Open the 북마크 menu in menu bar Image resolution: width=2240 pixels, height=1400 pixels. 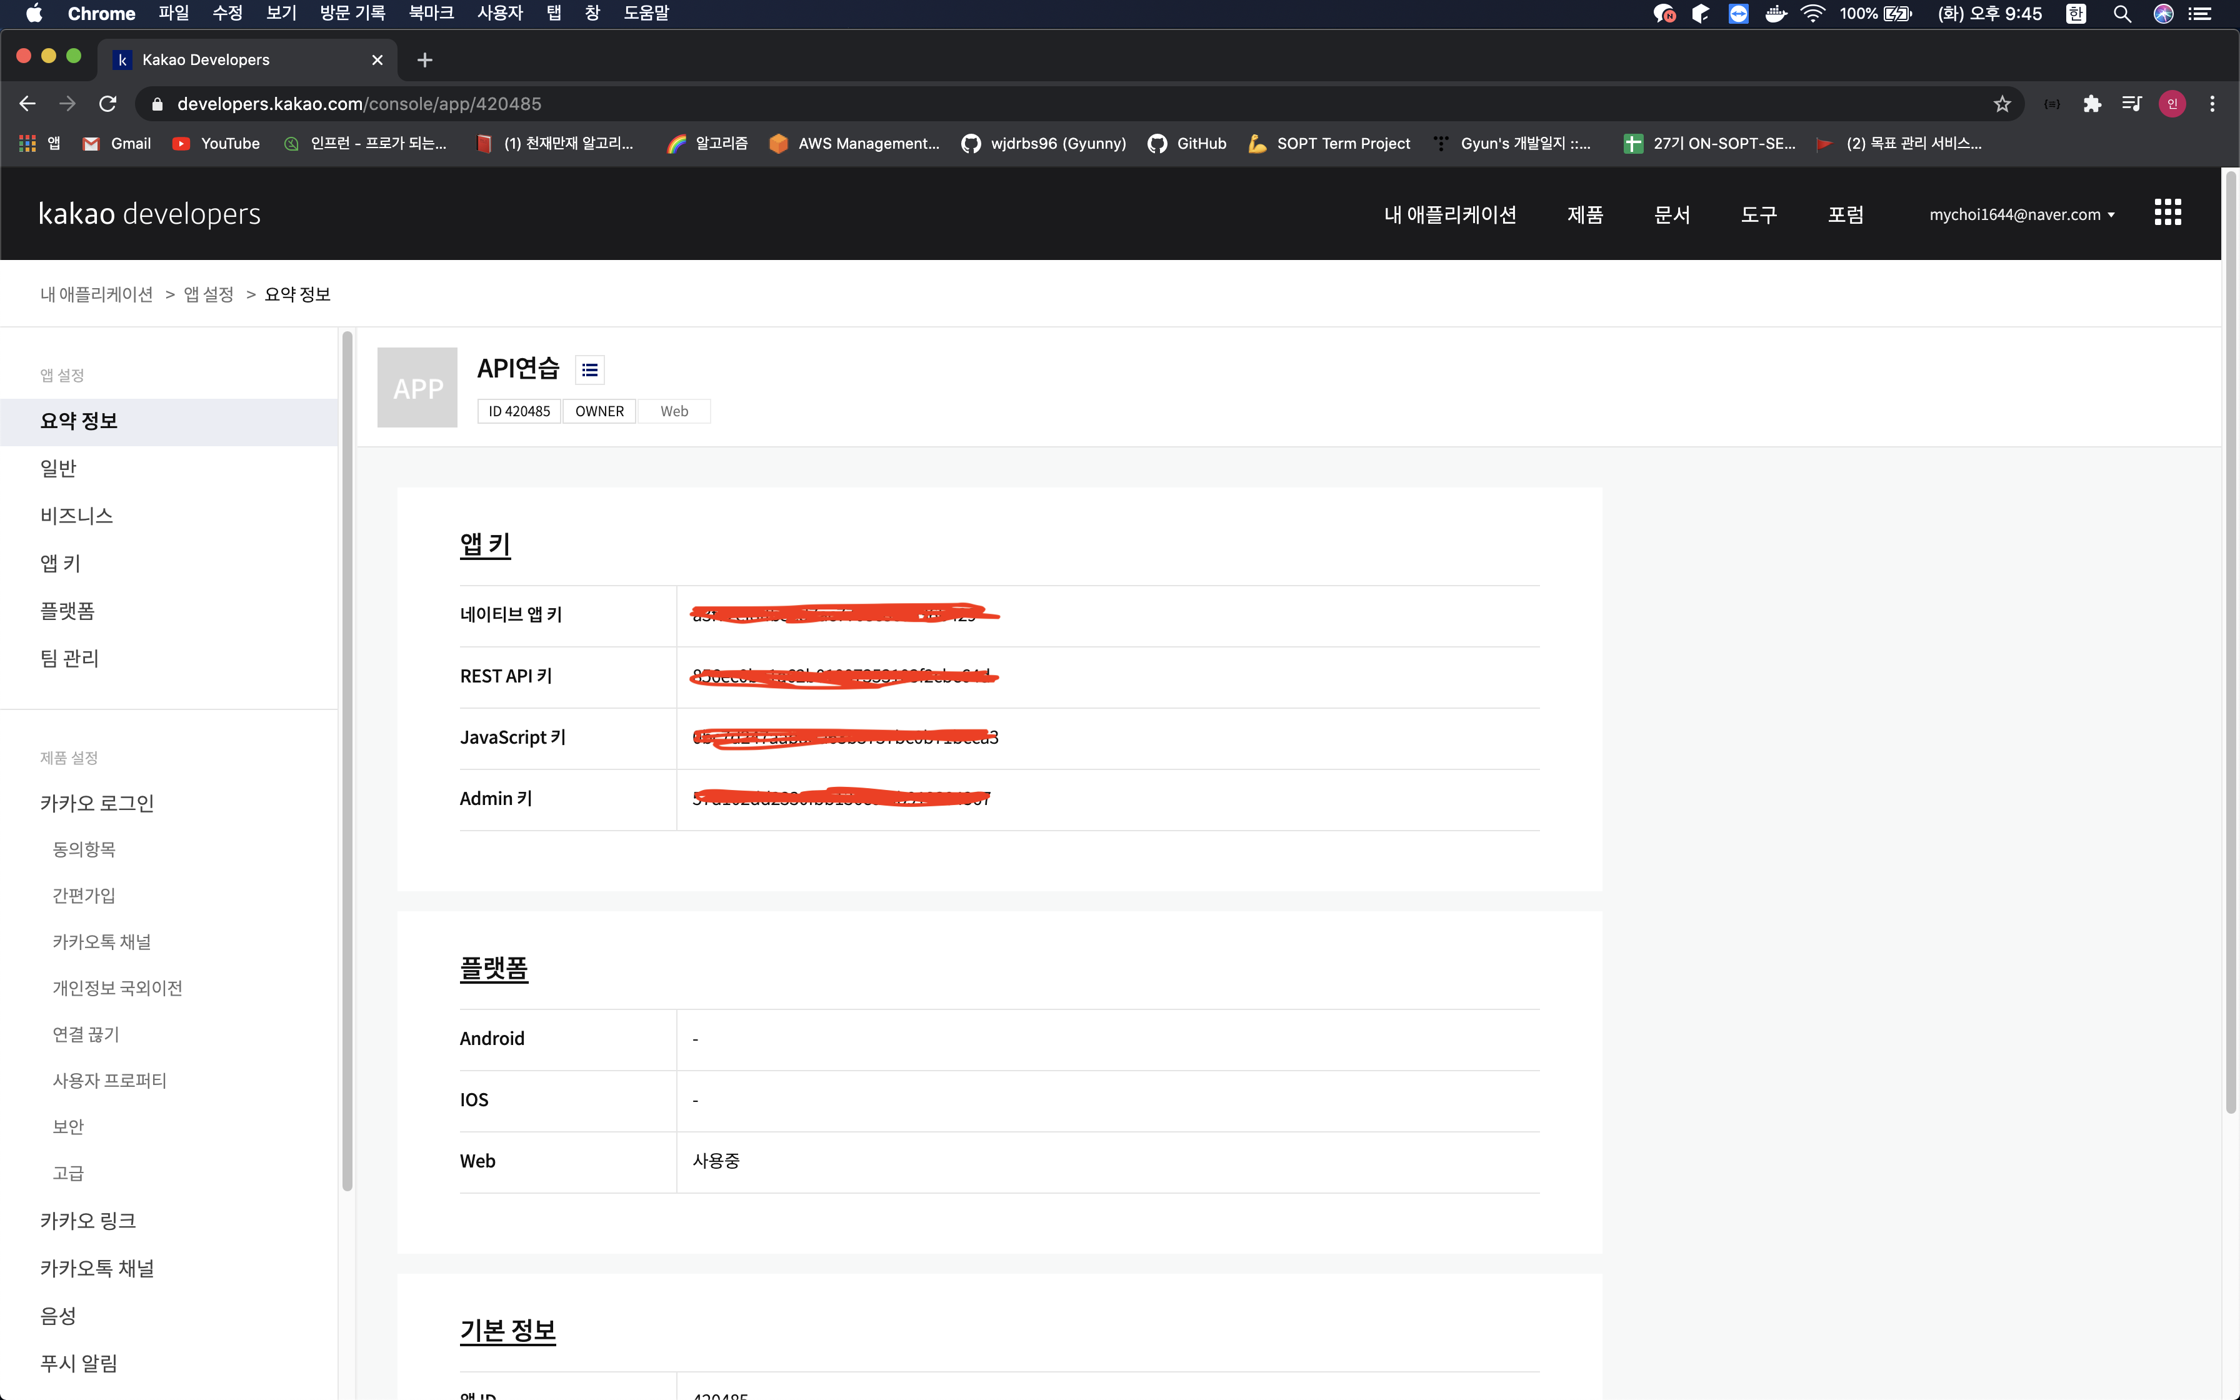click(x=431, y=14)
